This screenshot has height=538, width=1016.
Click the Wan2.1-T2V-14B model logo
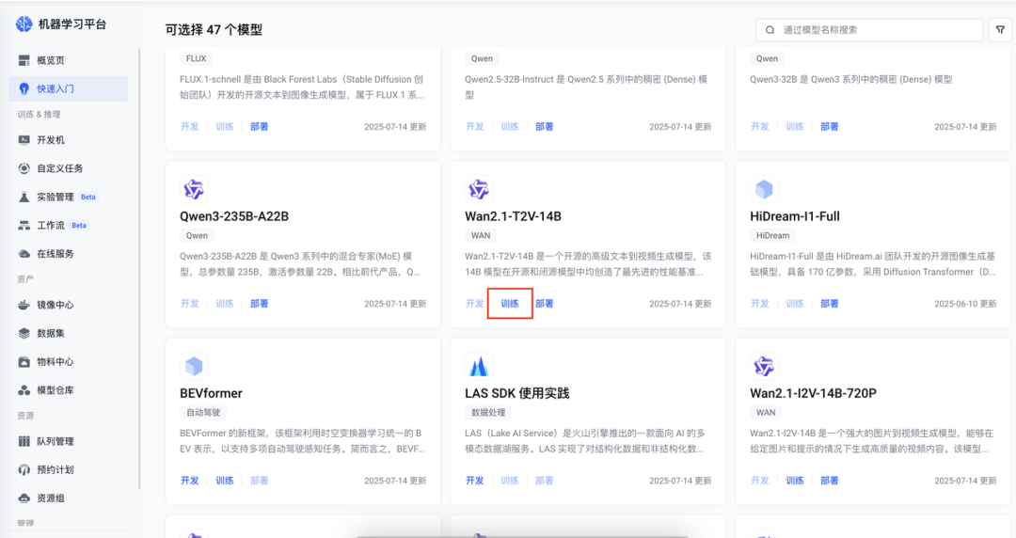[479, 189]
